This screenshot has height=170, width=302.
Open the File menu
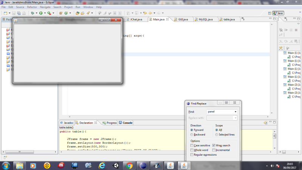3,7
